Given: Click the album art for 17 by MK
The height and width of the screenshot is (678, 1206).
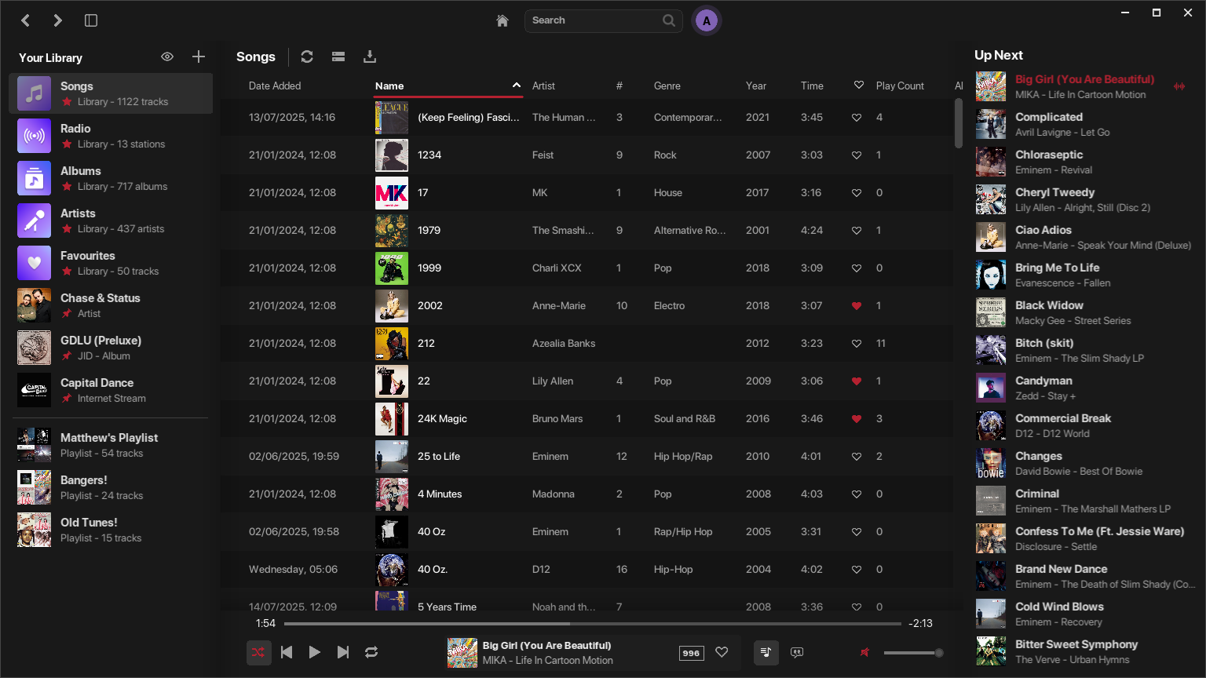Looking at the screenshot, I should (x=392, y=193).
